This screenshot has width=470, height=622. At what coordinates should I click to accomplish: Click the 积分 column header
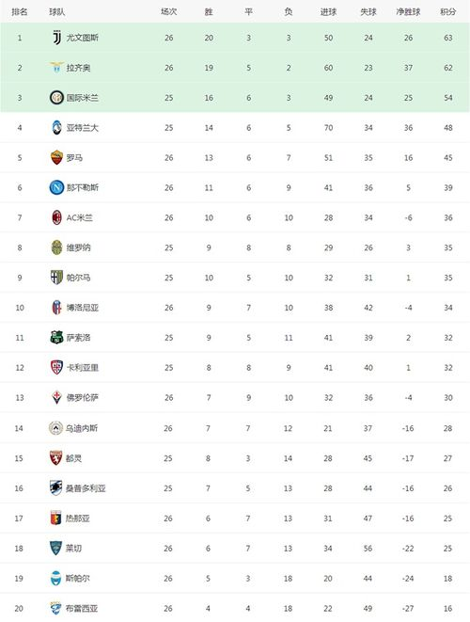click(x=447, y=12)
